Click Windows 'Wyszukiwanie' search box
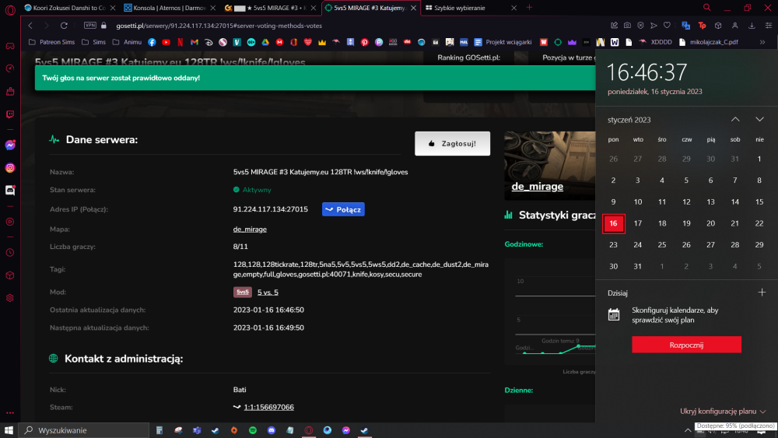 point(83,430)
